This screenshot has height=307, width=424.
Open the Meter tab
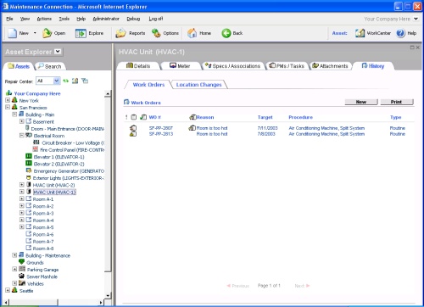180,66
